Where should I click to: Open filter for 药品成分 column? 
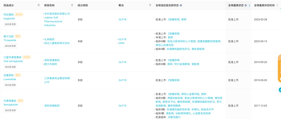point(39,5)
